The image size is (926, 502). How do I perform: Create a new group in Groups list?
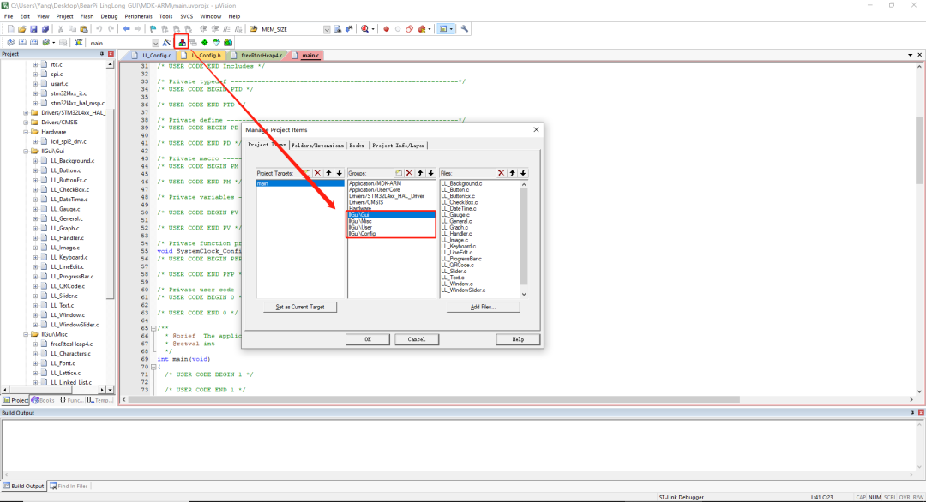pos(399,173)
